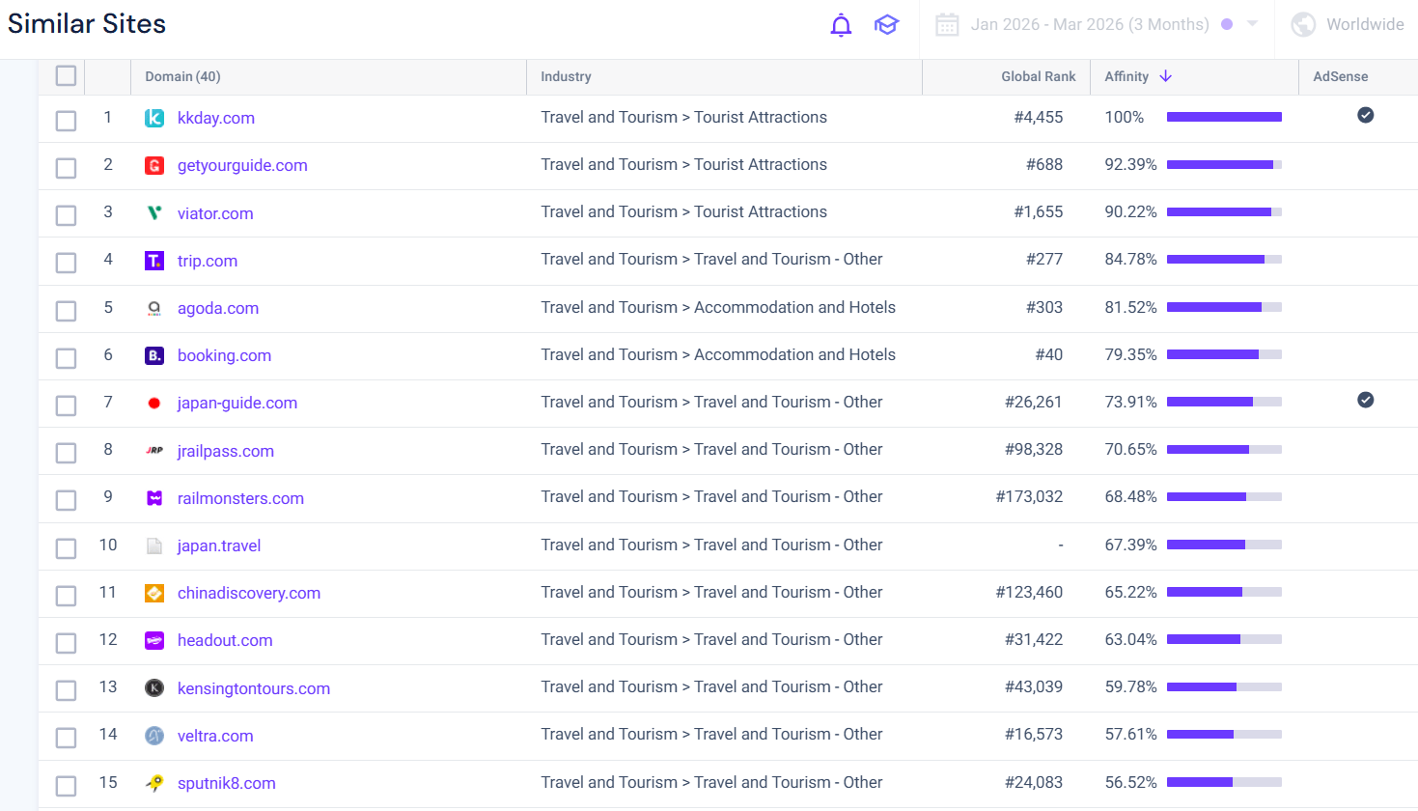Click the agoda.com favicon
Viewport: 1418px width, 811px height.
click(x=154, y=308)
